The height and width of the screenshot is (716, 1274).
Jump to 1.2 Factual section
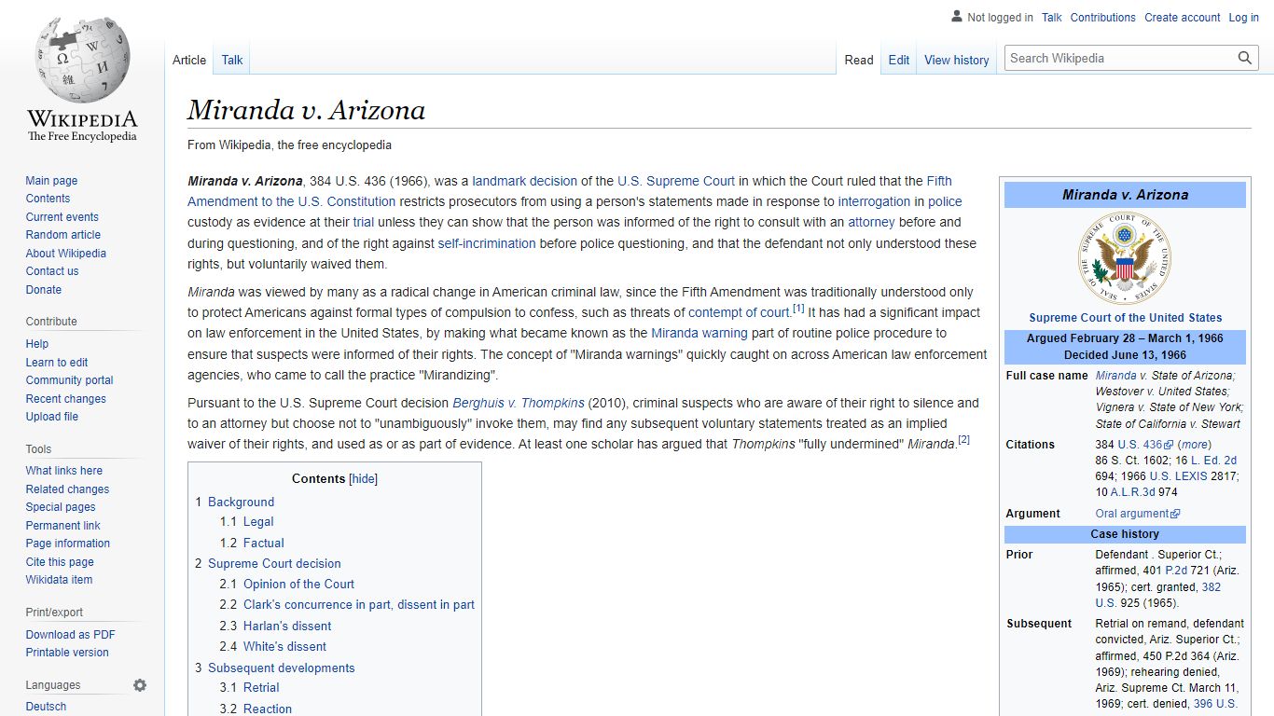tap(264, 543)
